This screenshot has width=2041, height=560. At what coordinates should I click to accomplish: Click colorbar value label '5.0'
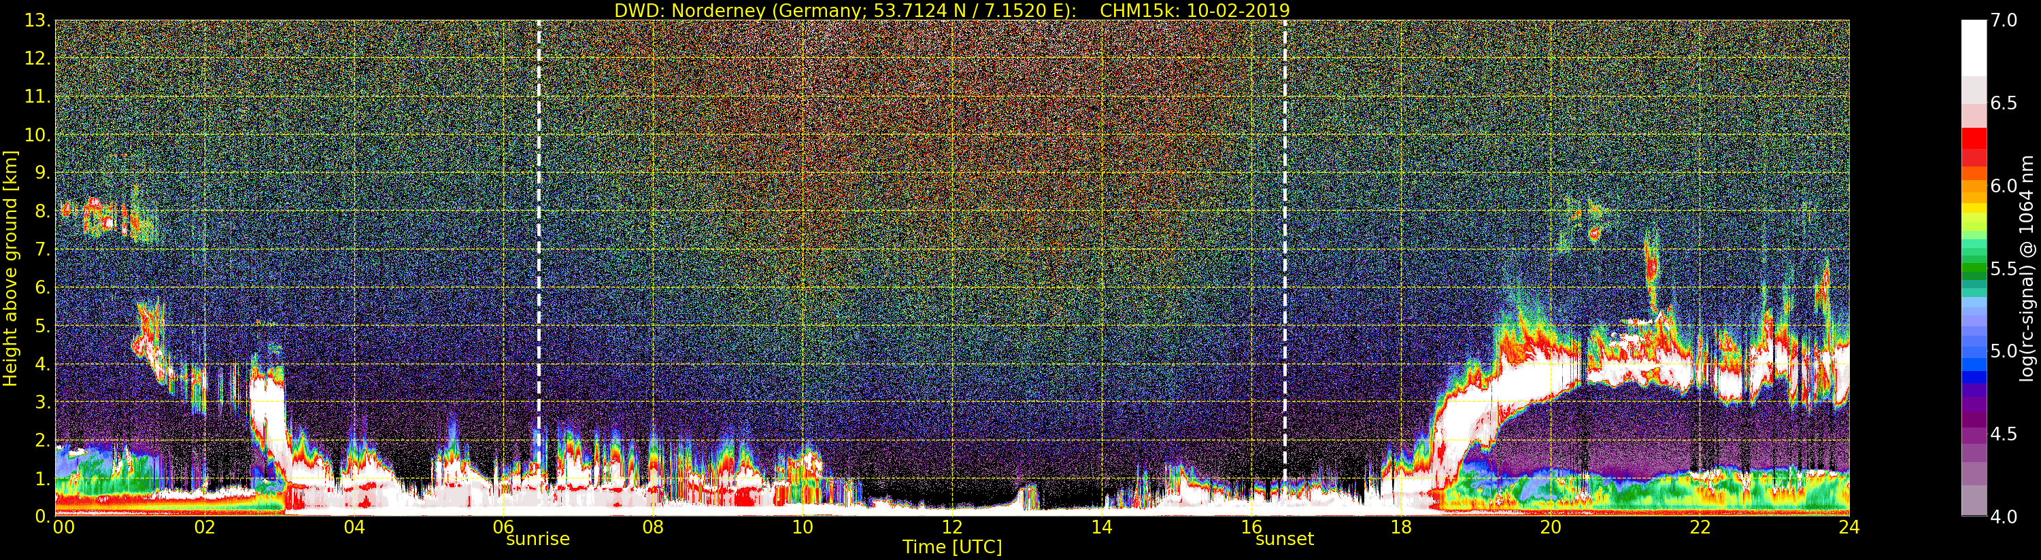pyautogui.click(x=2004, y=351)
